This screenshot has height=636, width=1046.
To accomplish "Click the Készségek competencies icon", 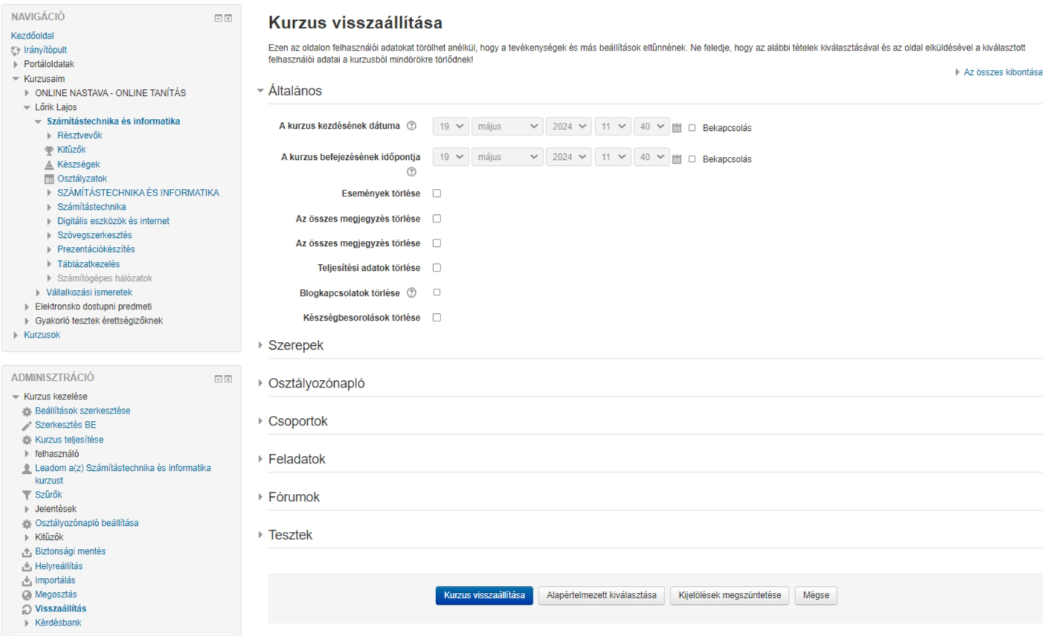I will point(49,164).
